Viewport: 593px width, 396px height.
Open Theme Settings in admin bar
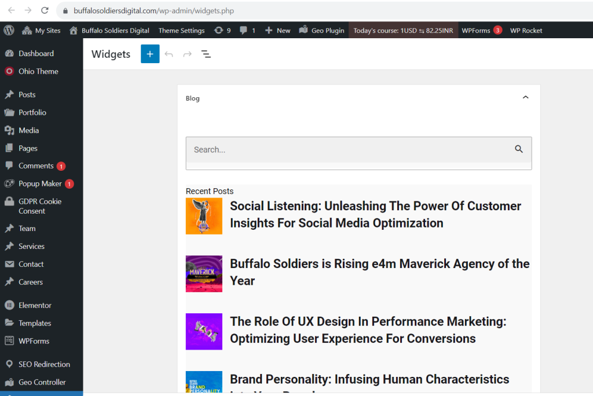(181, 30)
